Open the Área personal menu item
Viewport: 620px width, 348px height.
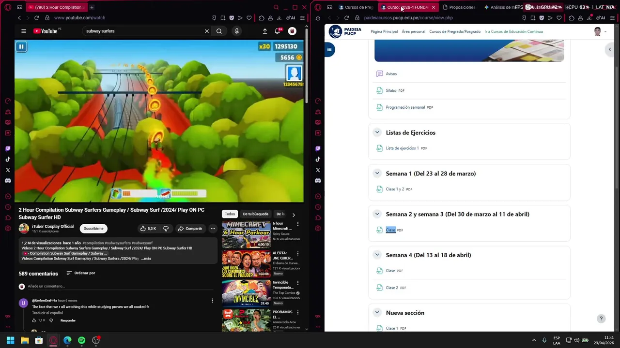pos(413,31)
